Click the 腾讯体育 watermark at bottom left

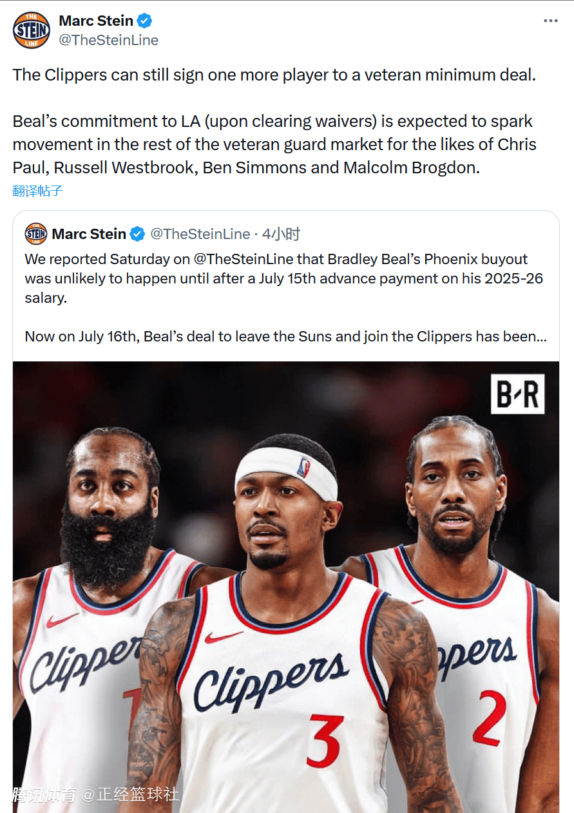44,794
